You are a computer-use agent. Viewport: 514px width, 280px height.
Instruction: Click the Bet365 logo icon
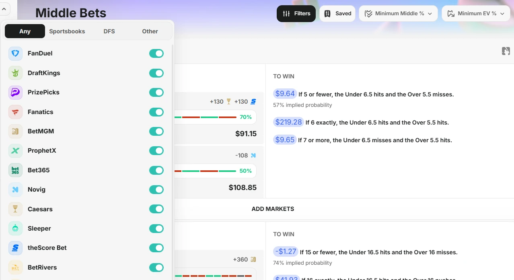pos(15,170)
